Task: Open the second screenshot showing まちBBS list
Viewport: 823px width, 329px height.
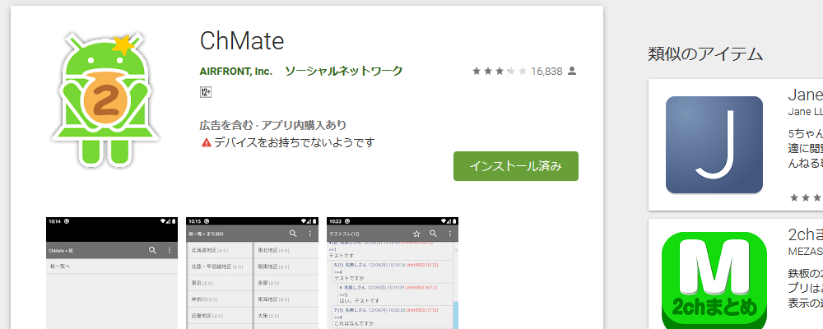Action: point(252,271)
